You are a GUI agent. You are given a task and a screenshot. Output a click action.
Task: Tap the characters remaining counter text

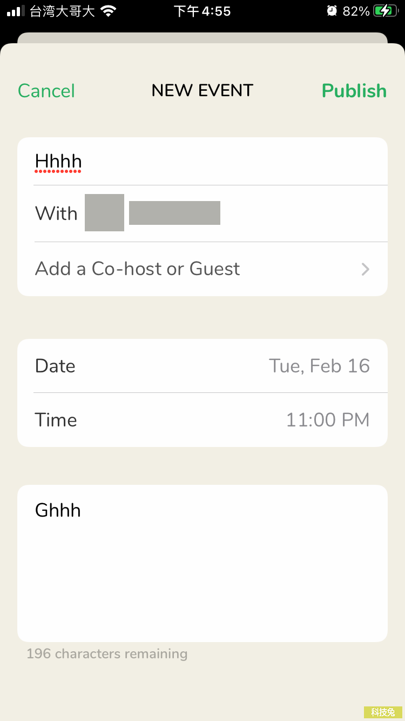[x=107, y=653]
